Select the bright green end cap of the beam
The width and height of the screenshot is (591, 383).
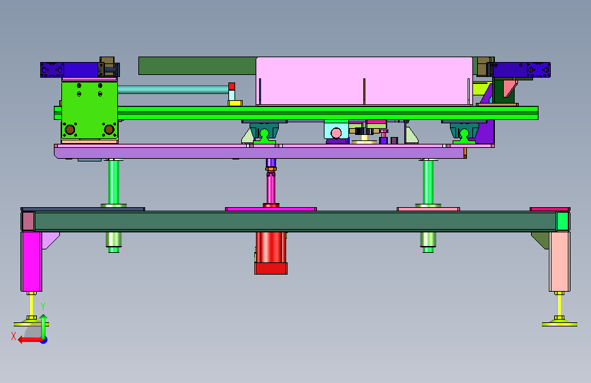[563, 221]
